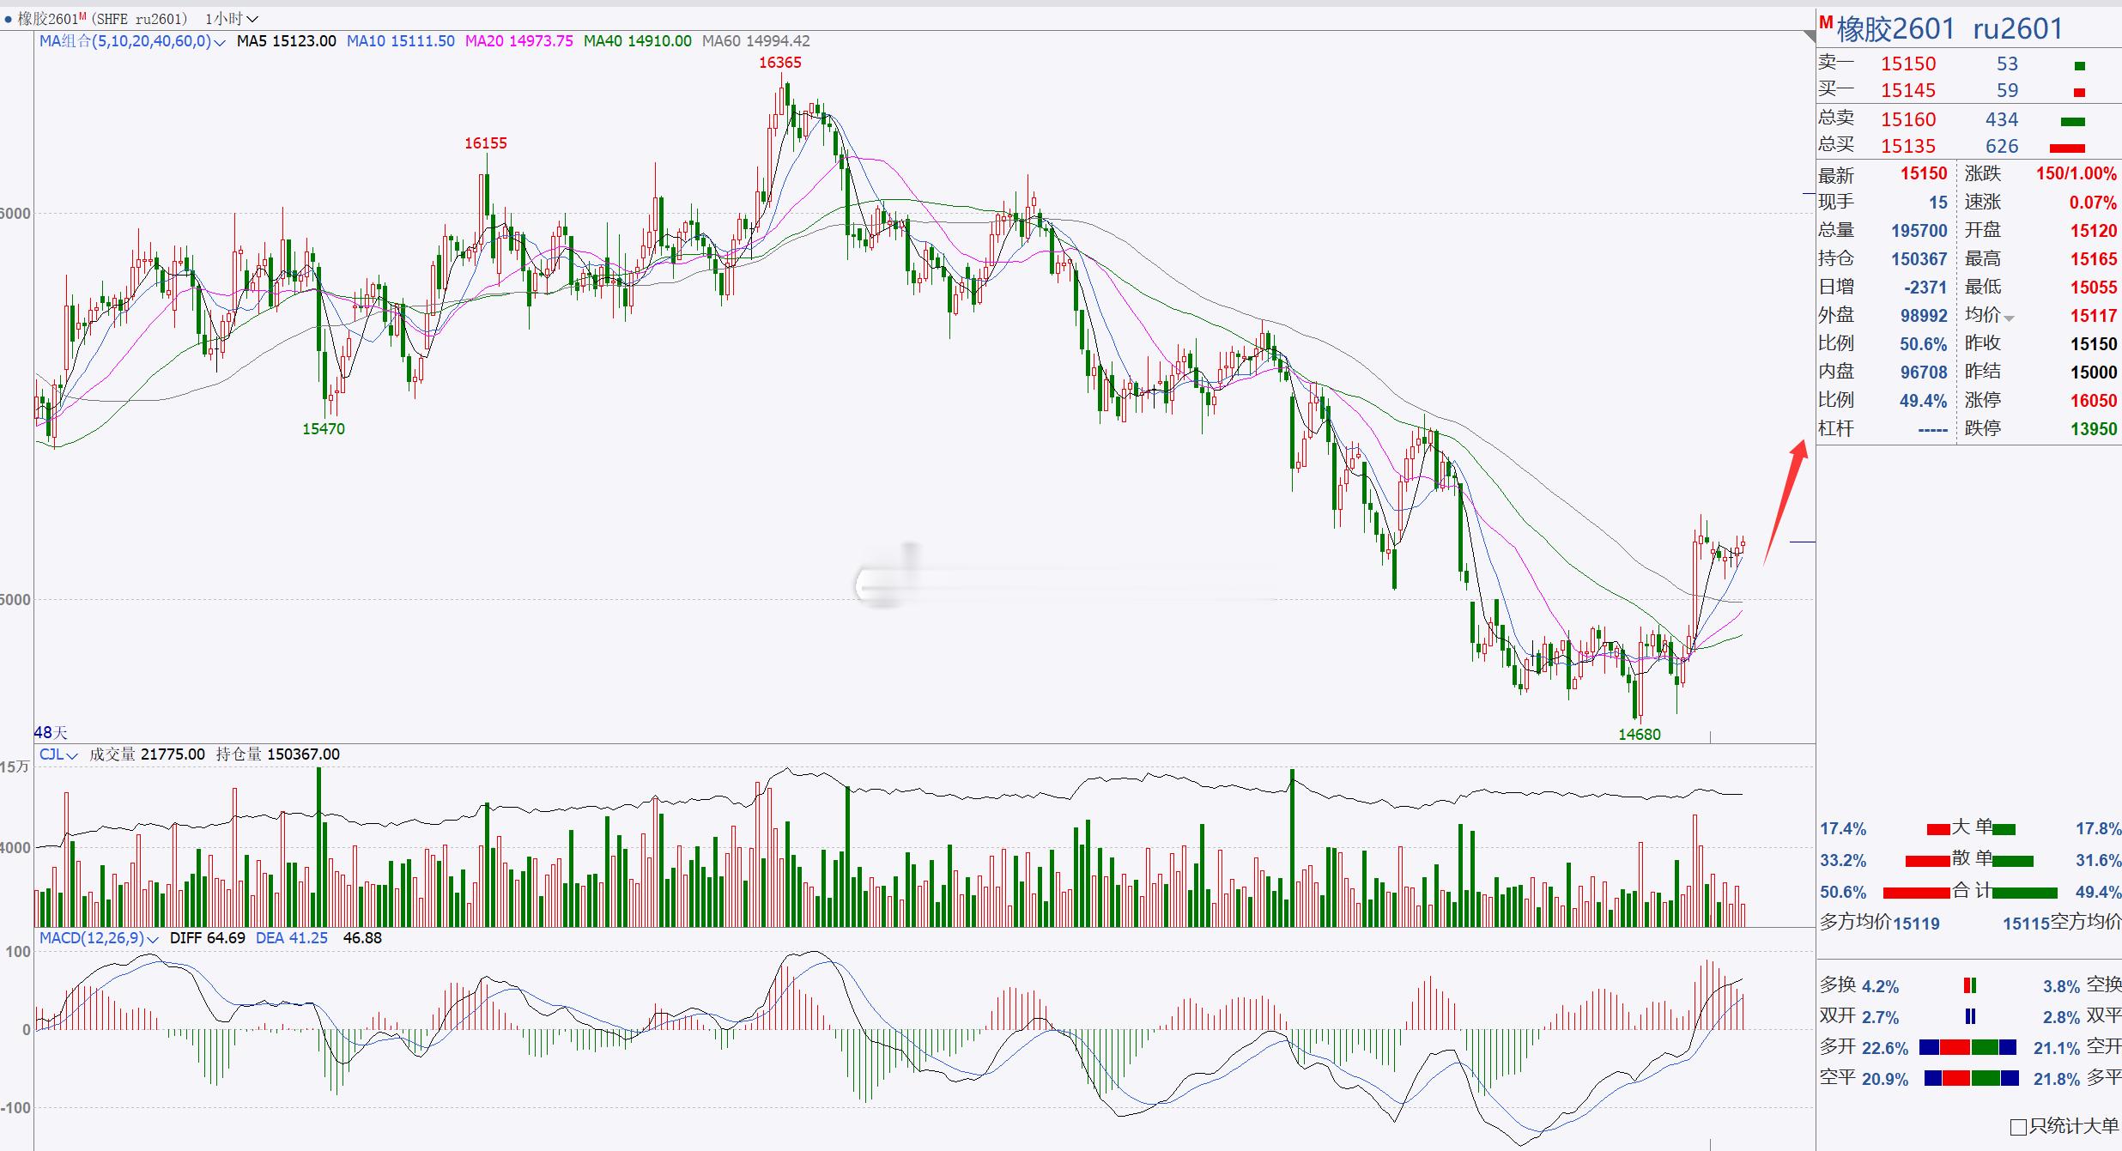The height and width of the screenshot is (1151, 2122).
Task: Click the 橡胶2601 ru2601 quote panel title
Action: pos(1949,29)
